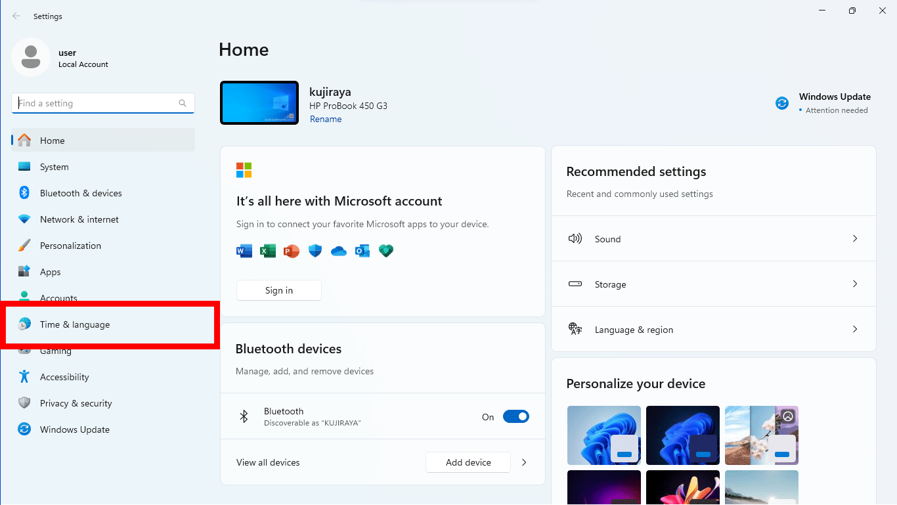Image resolution: width=897 pixels, height=505 pixels.
Task: Go to the System settings page
Action: [54, 167]
